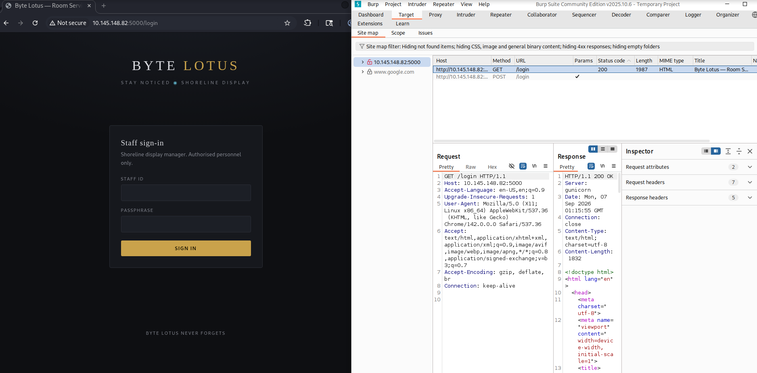Open the Issues sub-tab
757x373 pixels.
(x=425, y=33)
